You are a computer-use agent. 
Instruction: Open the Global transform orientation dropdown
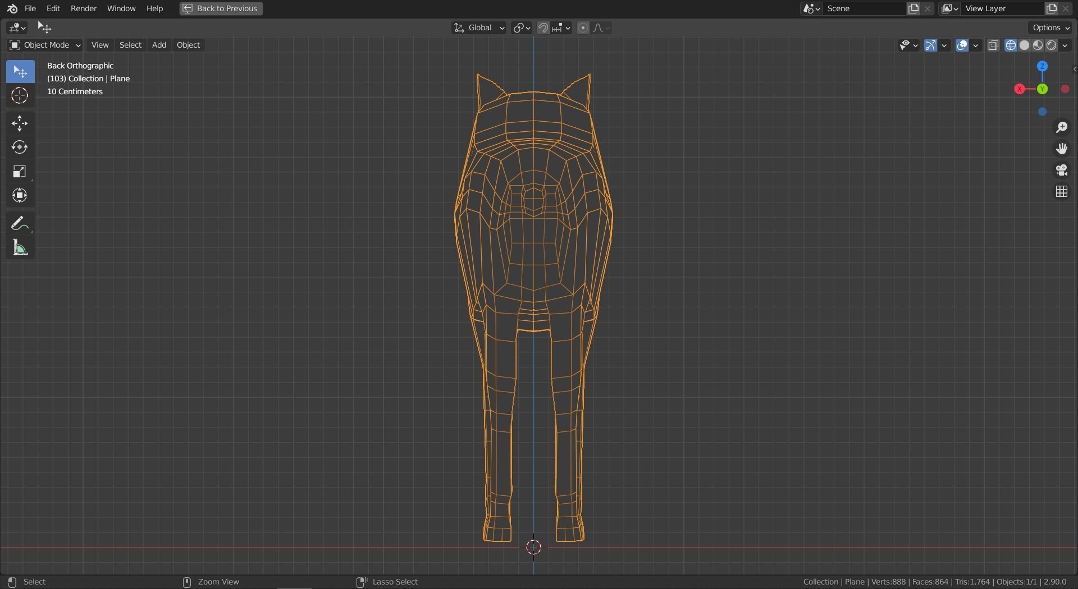click(479, 28)
